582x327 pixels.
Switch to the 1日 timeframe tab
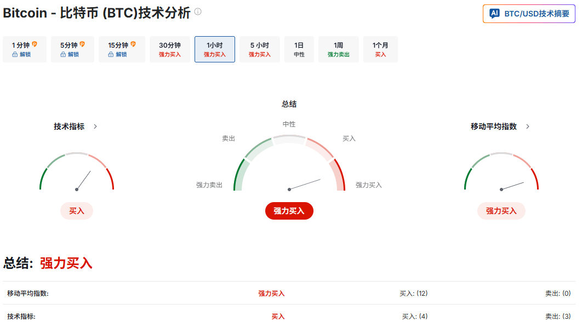pos(299,49)
